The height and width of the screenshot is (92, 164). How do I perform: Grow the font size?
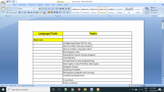click(x=40, y=9)
